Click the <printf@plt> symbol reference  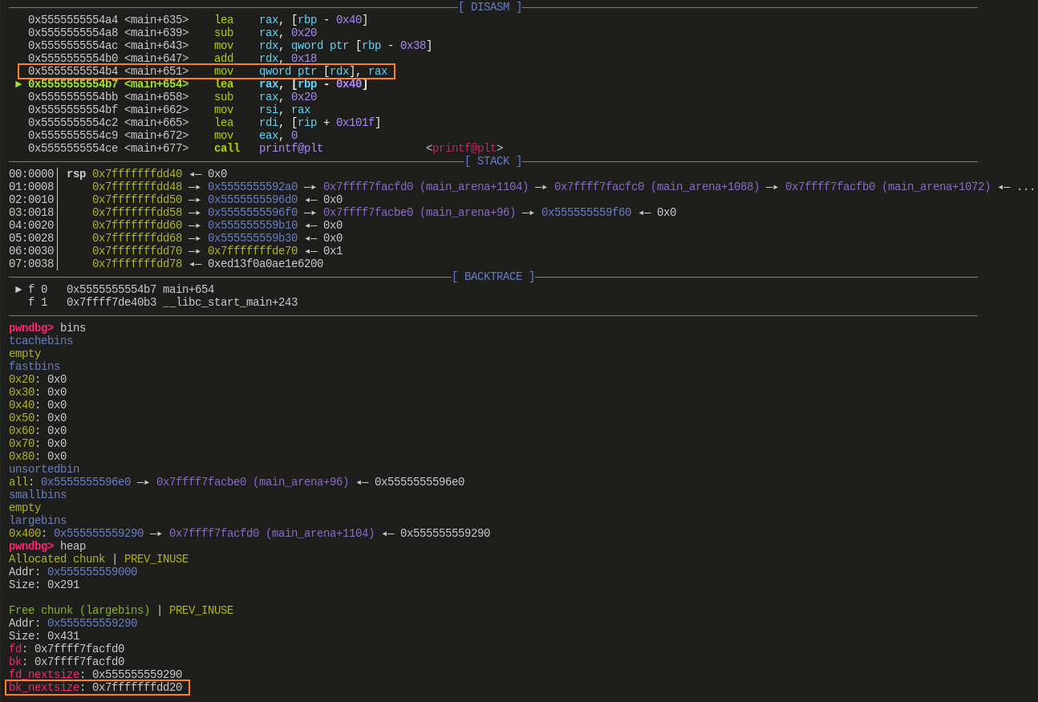pos(464,148)
